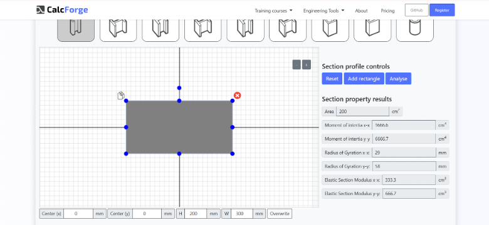Click the Register button
Image resolution: width=489 pixels, height=225 pixels.
(442, 10)
